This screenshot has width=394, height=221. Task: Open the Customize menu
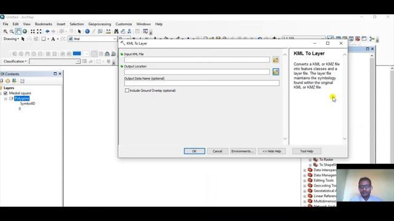124,24
